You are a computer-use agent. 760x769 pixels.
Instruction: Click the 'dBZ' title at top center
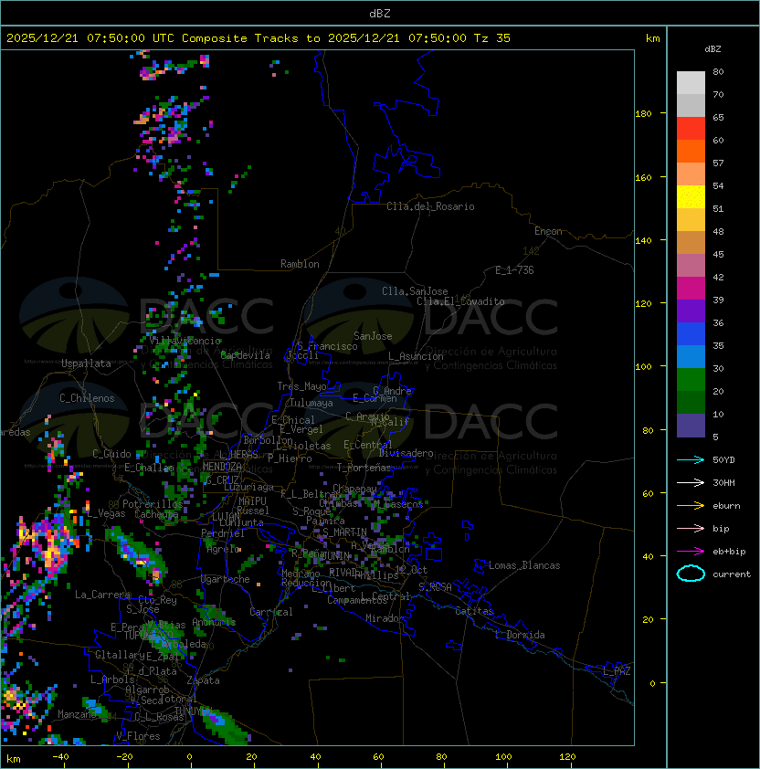point(380,13)
